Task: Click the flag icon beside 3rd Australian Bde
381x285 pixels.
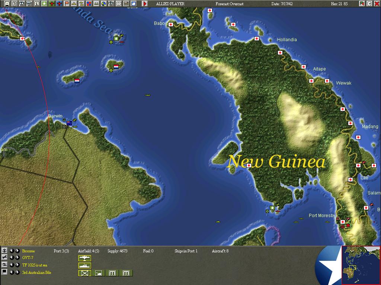Action: click(x=4, y=272)
